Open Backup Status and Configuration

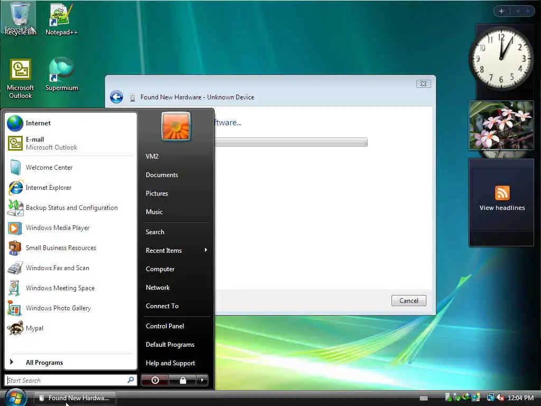71,207
